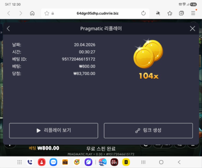Open the bookmarks list icon
The image size is (202, 168).
click(170, 13)
